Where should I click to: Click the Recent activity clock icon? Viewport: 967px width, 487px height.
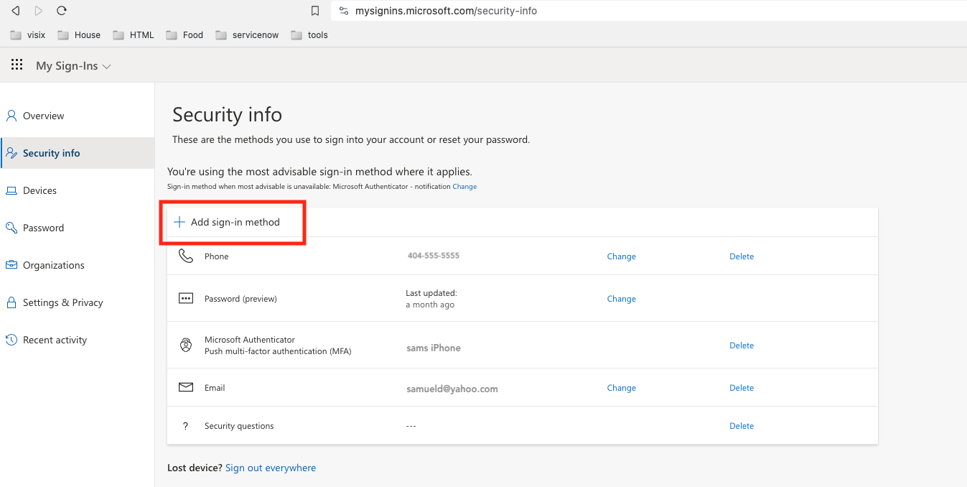(11, 340)
